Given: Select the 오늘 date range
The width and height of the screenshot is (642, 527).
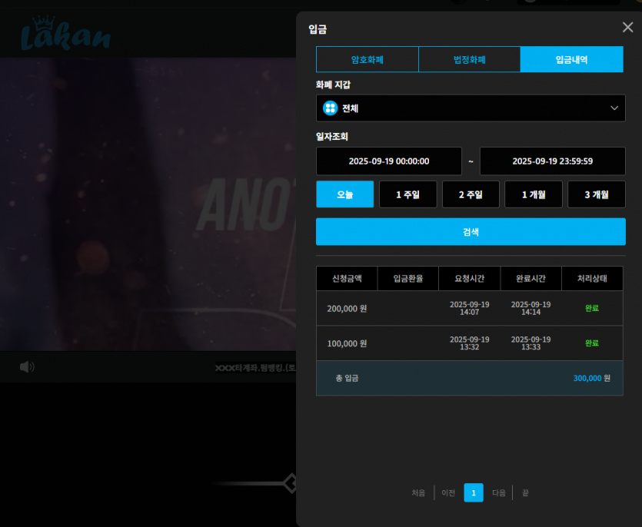Looking at the screenshot, I should (344, 194).
